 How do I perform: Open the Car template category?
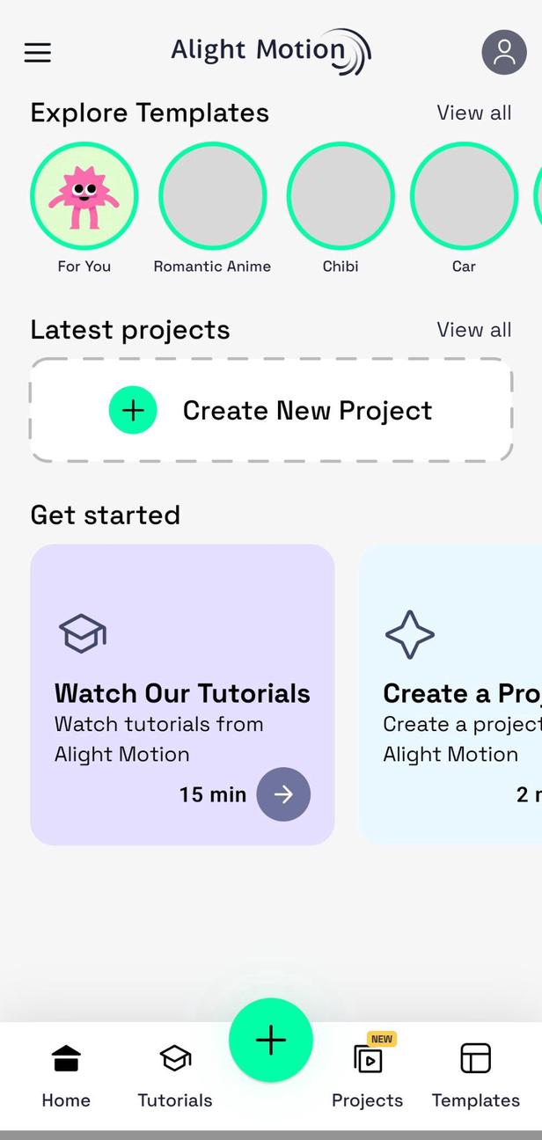pos(464,196)
